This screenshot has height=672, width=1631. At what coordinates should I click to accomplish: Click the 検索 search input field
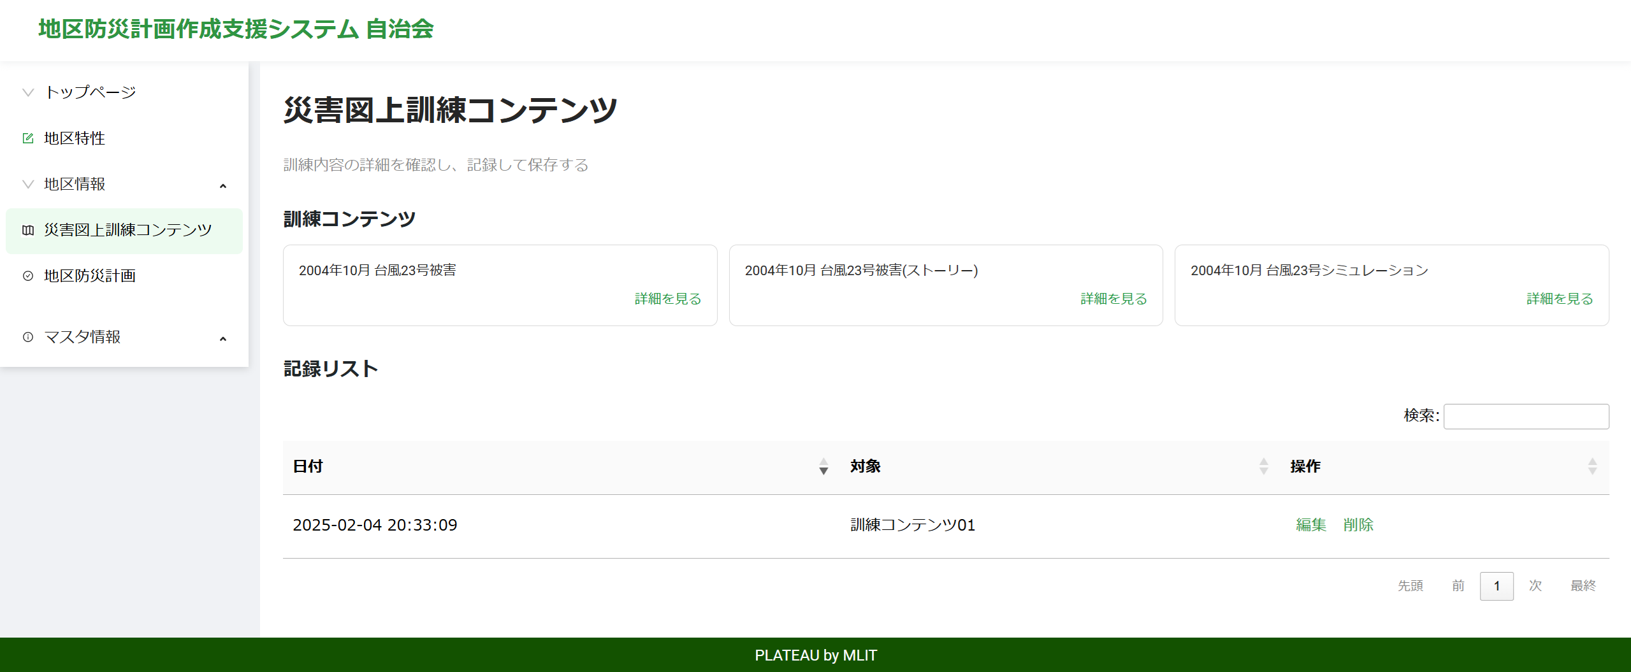[x=1526, y=417]
